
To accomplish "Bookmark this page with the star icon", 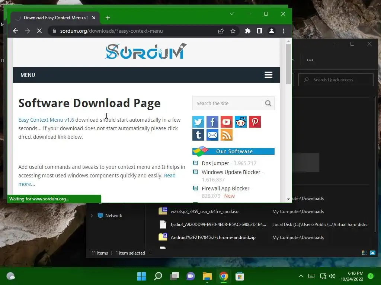I will [x=233, y=31].
